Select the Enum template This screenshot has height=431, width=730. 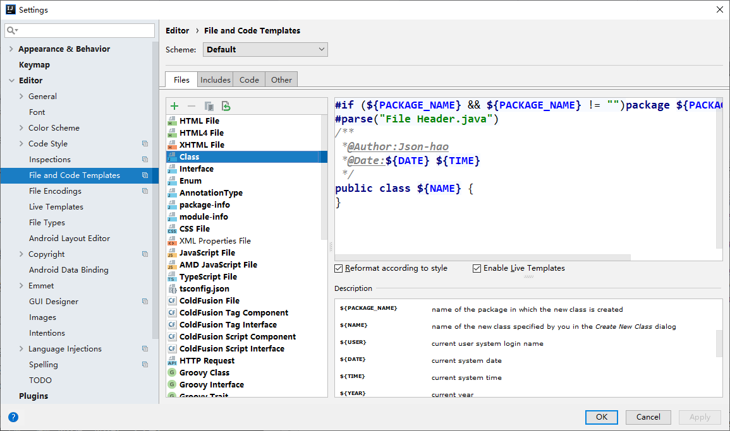coord(190,181)
